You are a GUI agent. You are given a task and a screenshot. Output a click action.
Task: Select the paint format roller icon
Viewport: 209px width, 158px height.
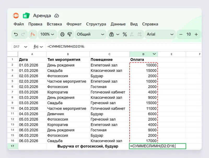(x=70, y=34)
